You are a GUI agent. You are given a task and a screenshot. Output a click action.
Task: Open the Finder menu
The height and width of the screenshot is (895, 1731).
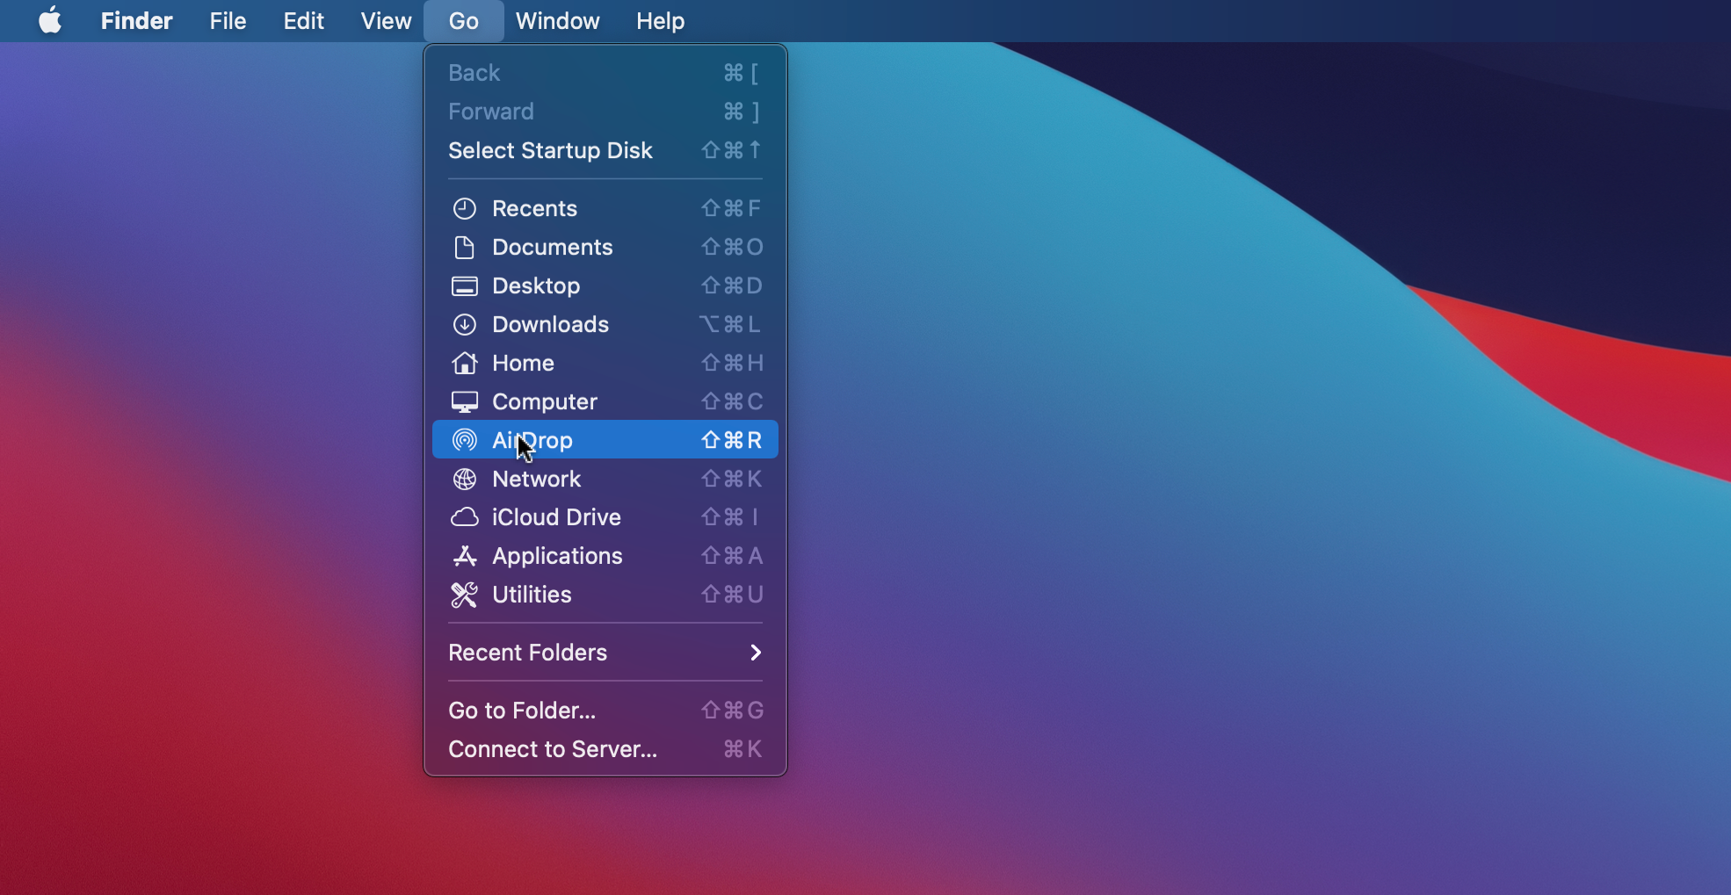[136, 20]
